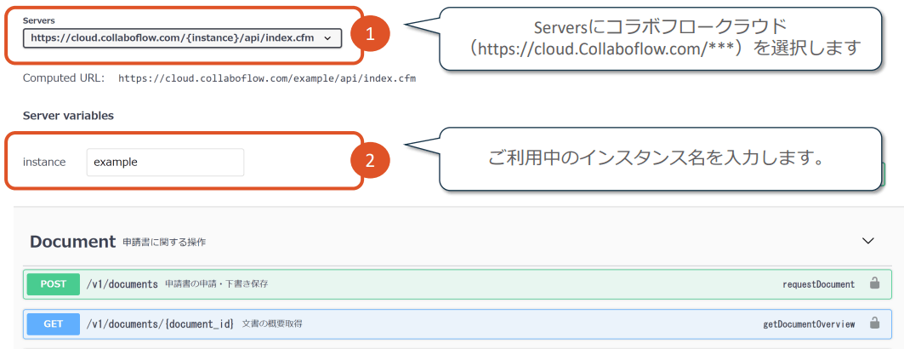Click the Document section heading
The height and width of the screenshot is (349, 904).
coord(72,242)
